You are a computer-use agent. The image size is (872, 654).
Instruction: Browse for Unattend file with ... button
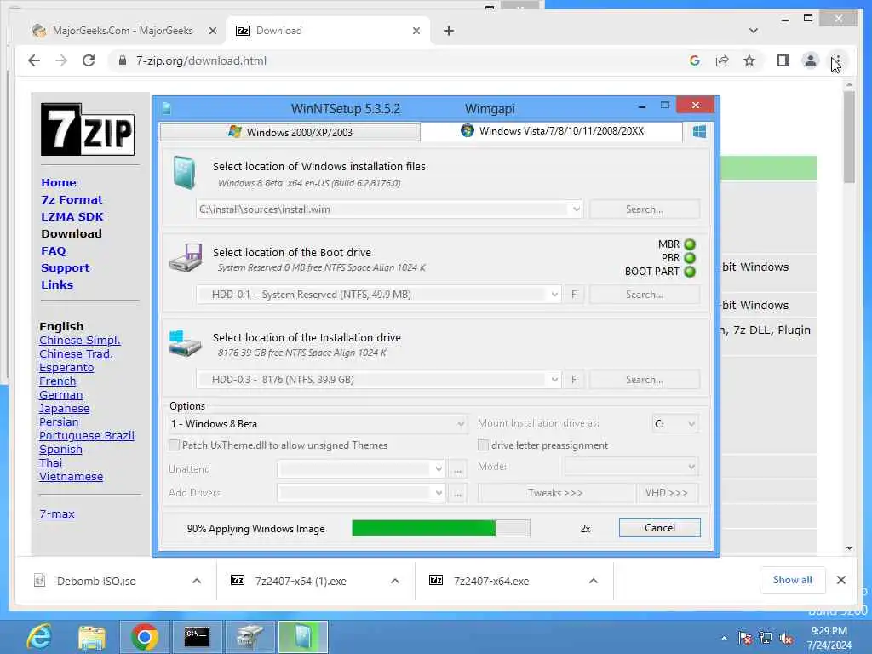(x=457, y=469)
